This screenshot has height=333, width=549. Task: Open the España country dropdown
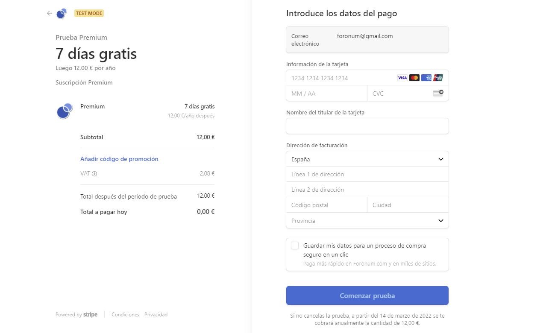tap(367, 159)
